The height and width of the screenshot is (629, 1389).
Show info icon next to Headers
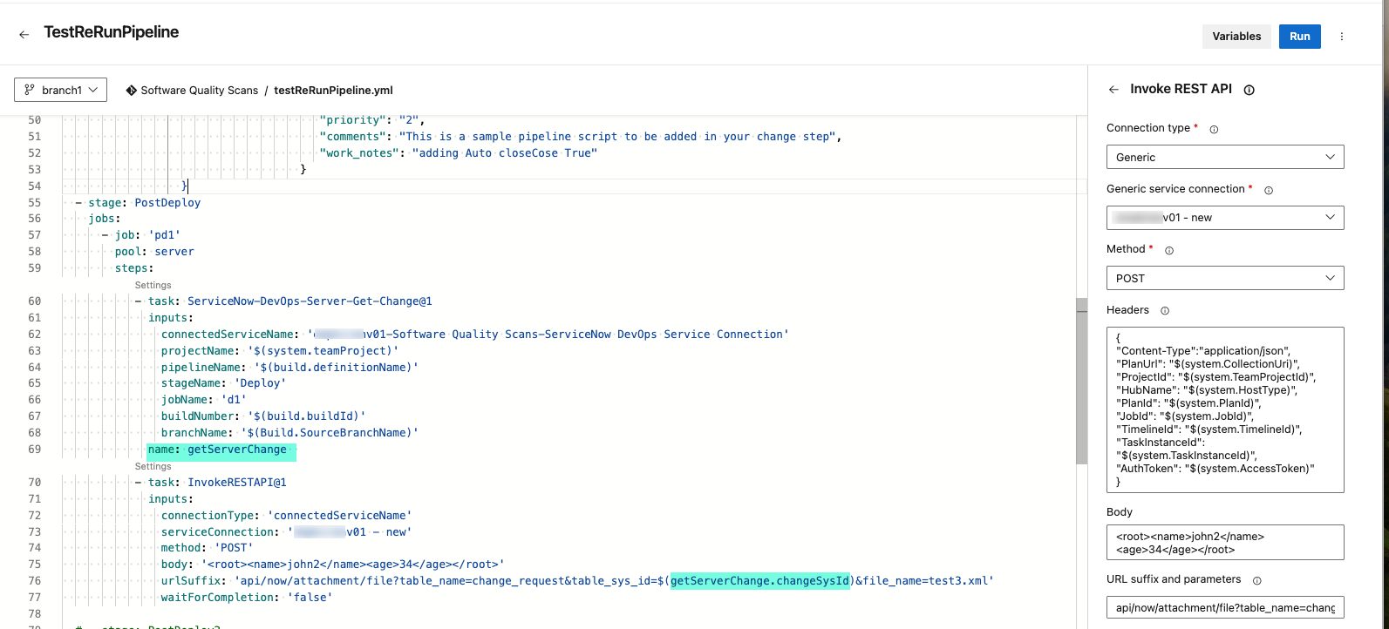1165,310
